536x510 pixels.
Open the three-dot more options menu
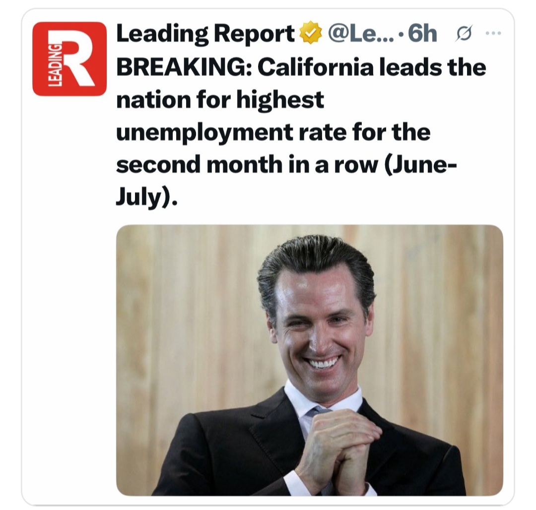(493, 33)
